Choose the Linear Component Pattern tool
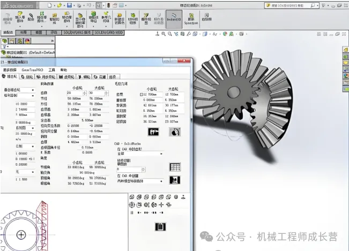Screen dimensions: 349x251 [42, 17]
